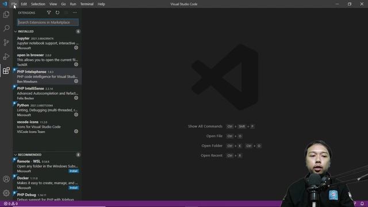Open the Edit menu
The width and height of the screenshot is (368, 207).
24,4
